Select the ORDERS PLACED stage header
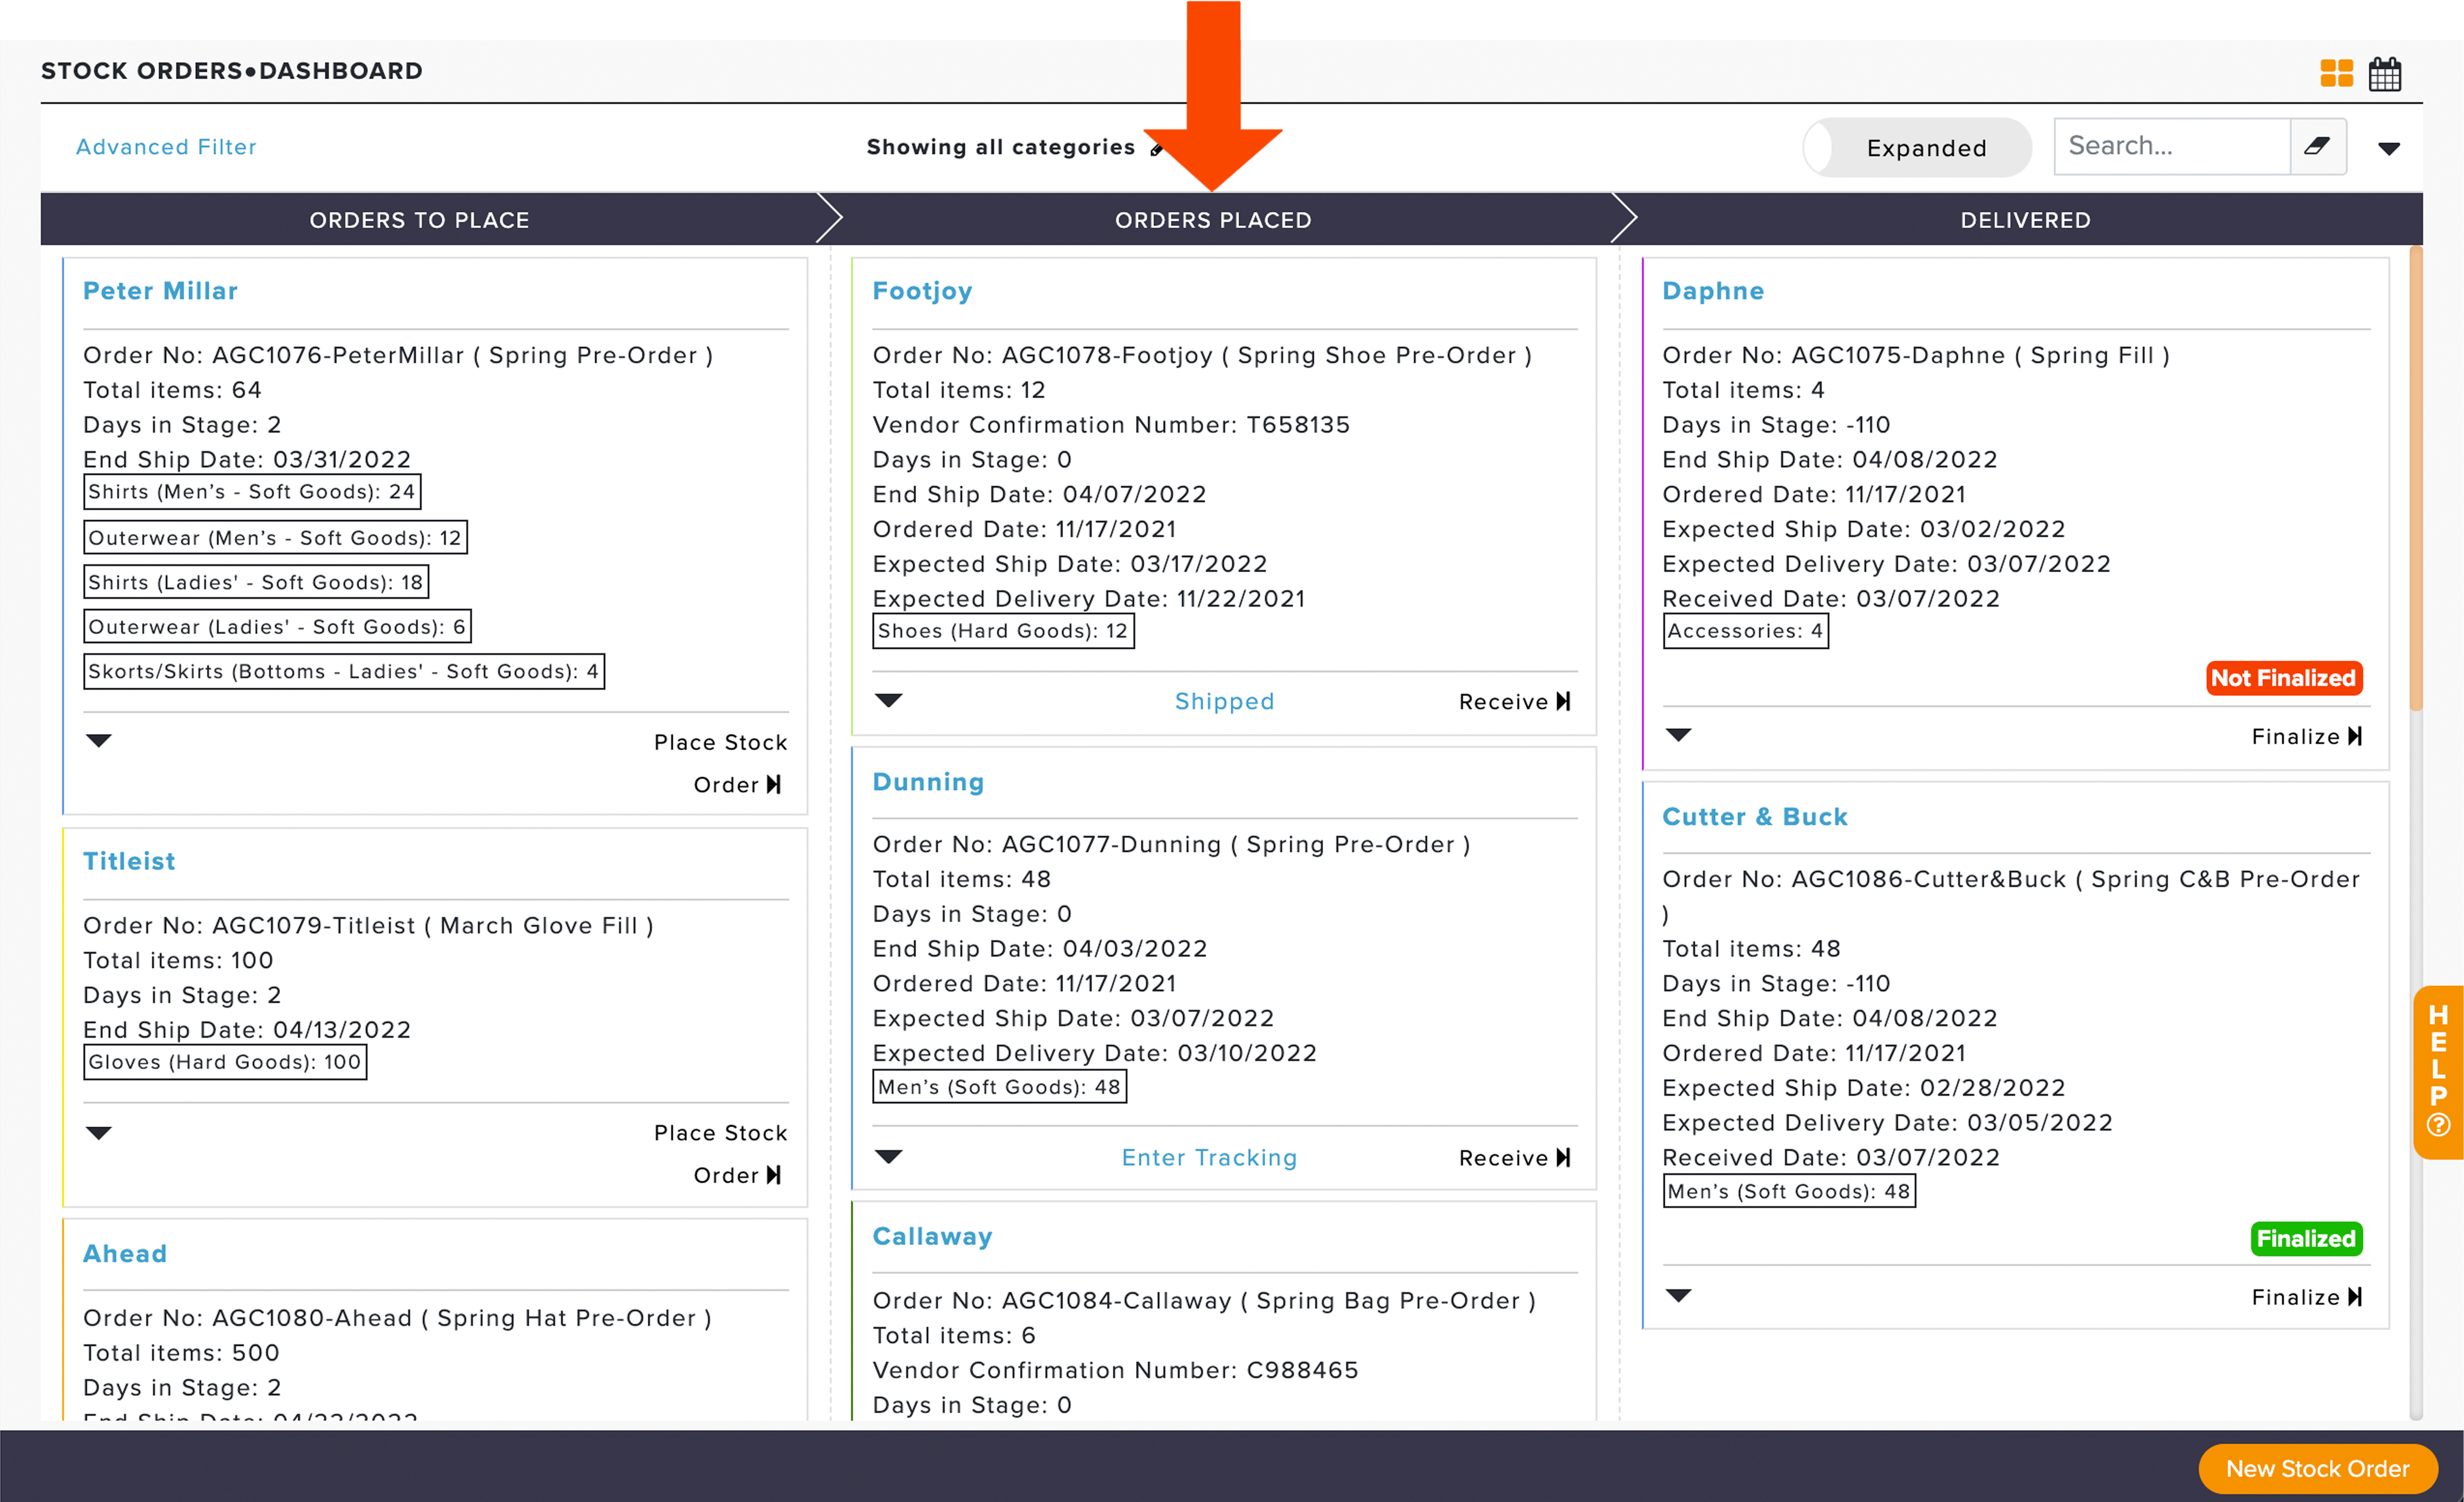 tap(1213, 219)
